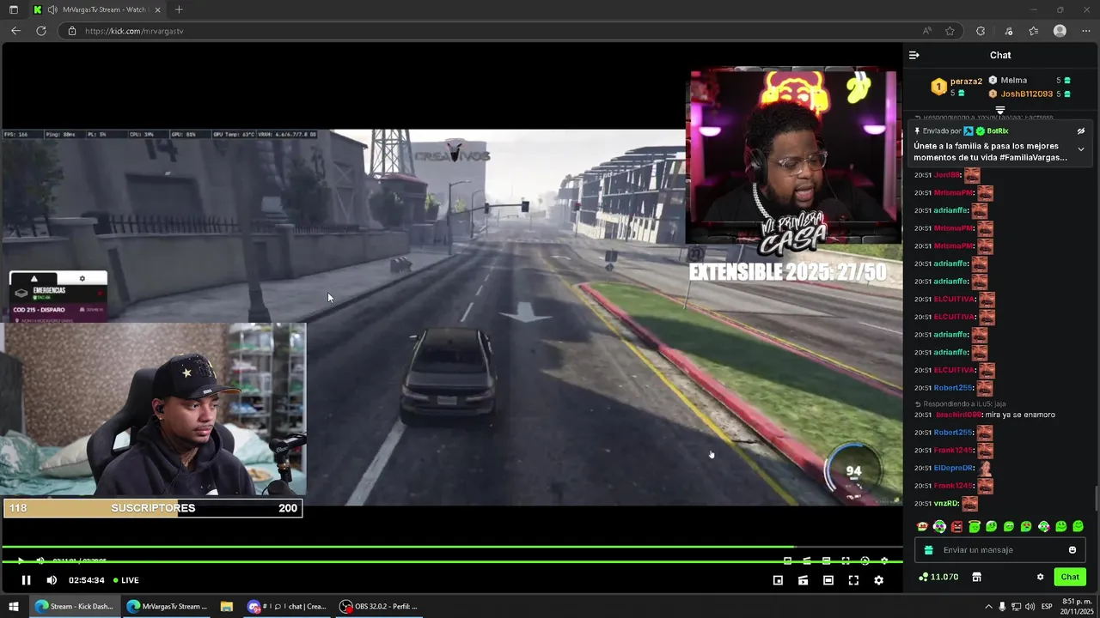Open browser profile avatar
The image size is (1100, 618).
[1060, 31]
